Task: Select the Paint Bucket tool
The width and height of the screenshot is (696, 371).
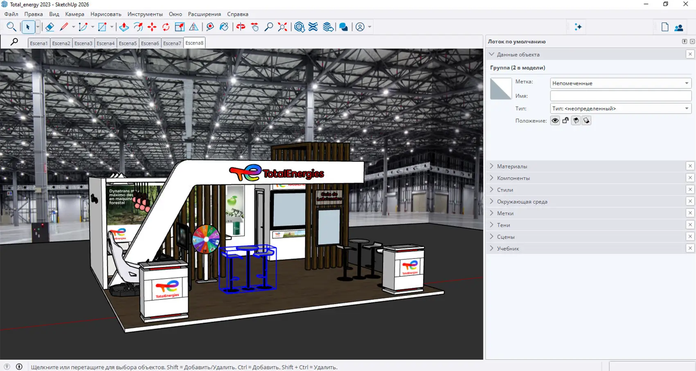Action: (x=224, y=27)
